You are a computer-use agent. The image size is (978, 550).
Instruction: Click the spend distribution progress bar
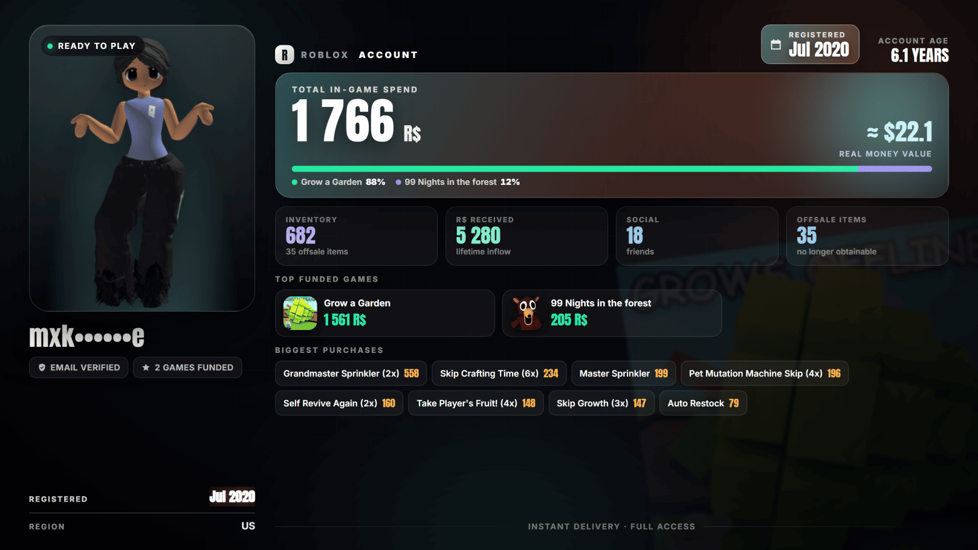pyautogui.click(x=612, y=169)
